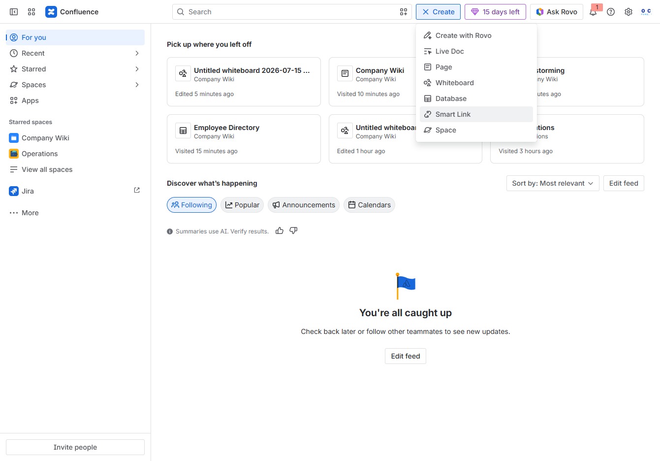Viewport: 660px width, 461px height.
Task: Click the database icon on Employee Directory card
Action: [x=183, y=131]
